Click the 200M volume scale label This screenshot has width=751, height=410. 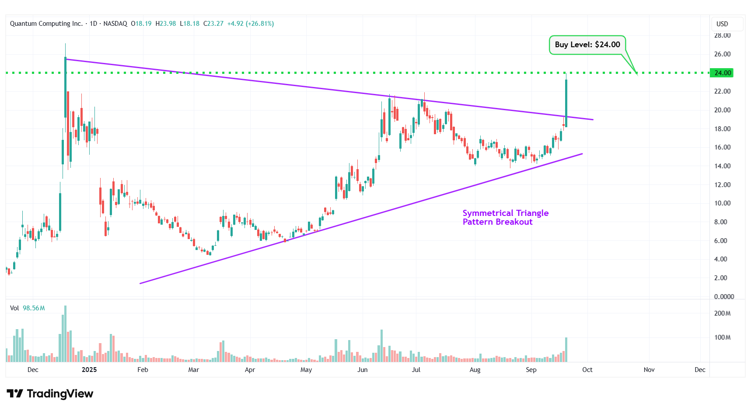[x=722, y=313]
